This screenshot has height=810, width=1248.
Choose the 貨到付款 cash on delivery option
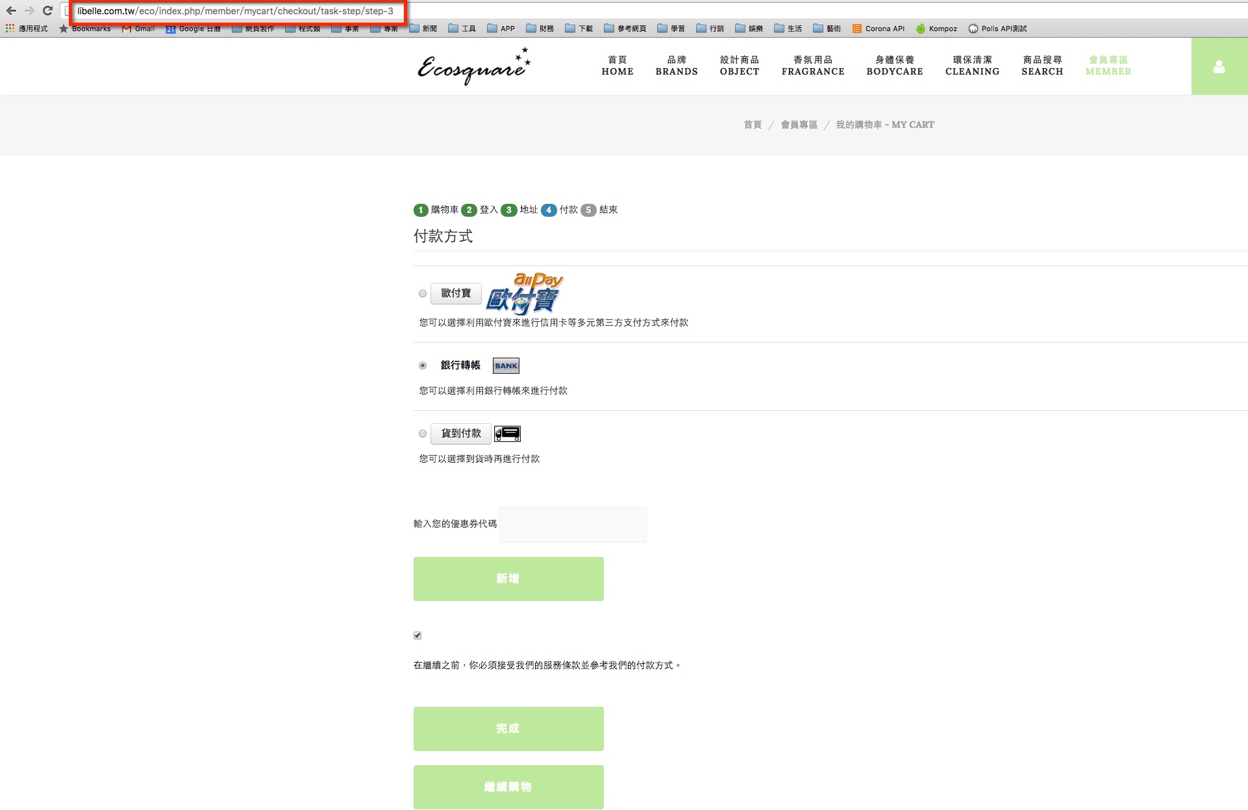click(x=423, y=434)
